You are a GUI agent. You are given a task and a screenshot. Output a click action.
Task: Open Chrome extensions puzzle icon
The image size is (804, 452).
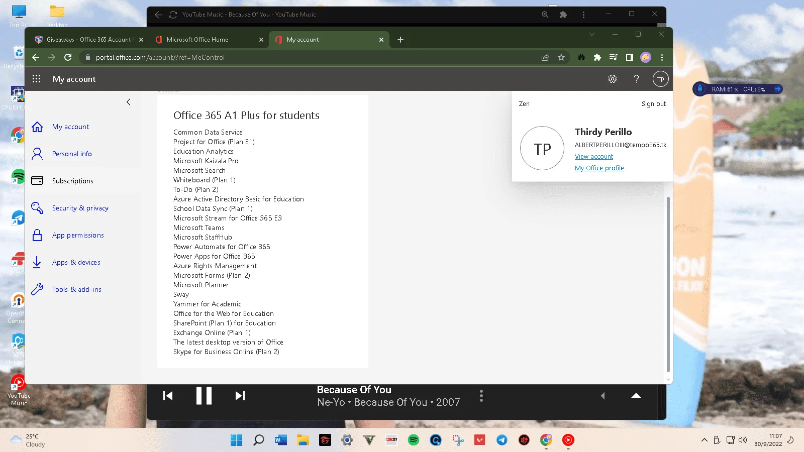pos(597,57)
